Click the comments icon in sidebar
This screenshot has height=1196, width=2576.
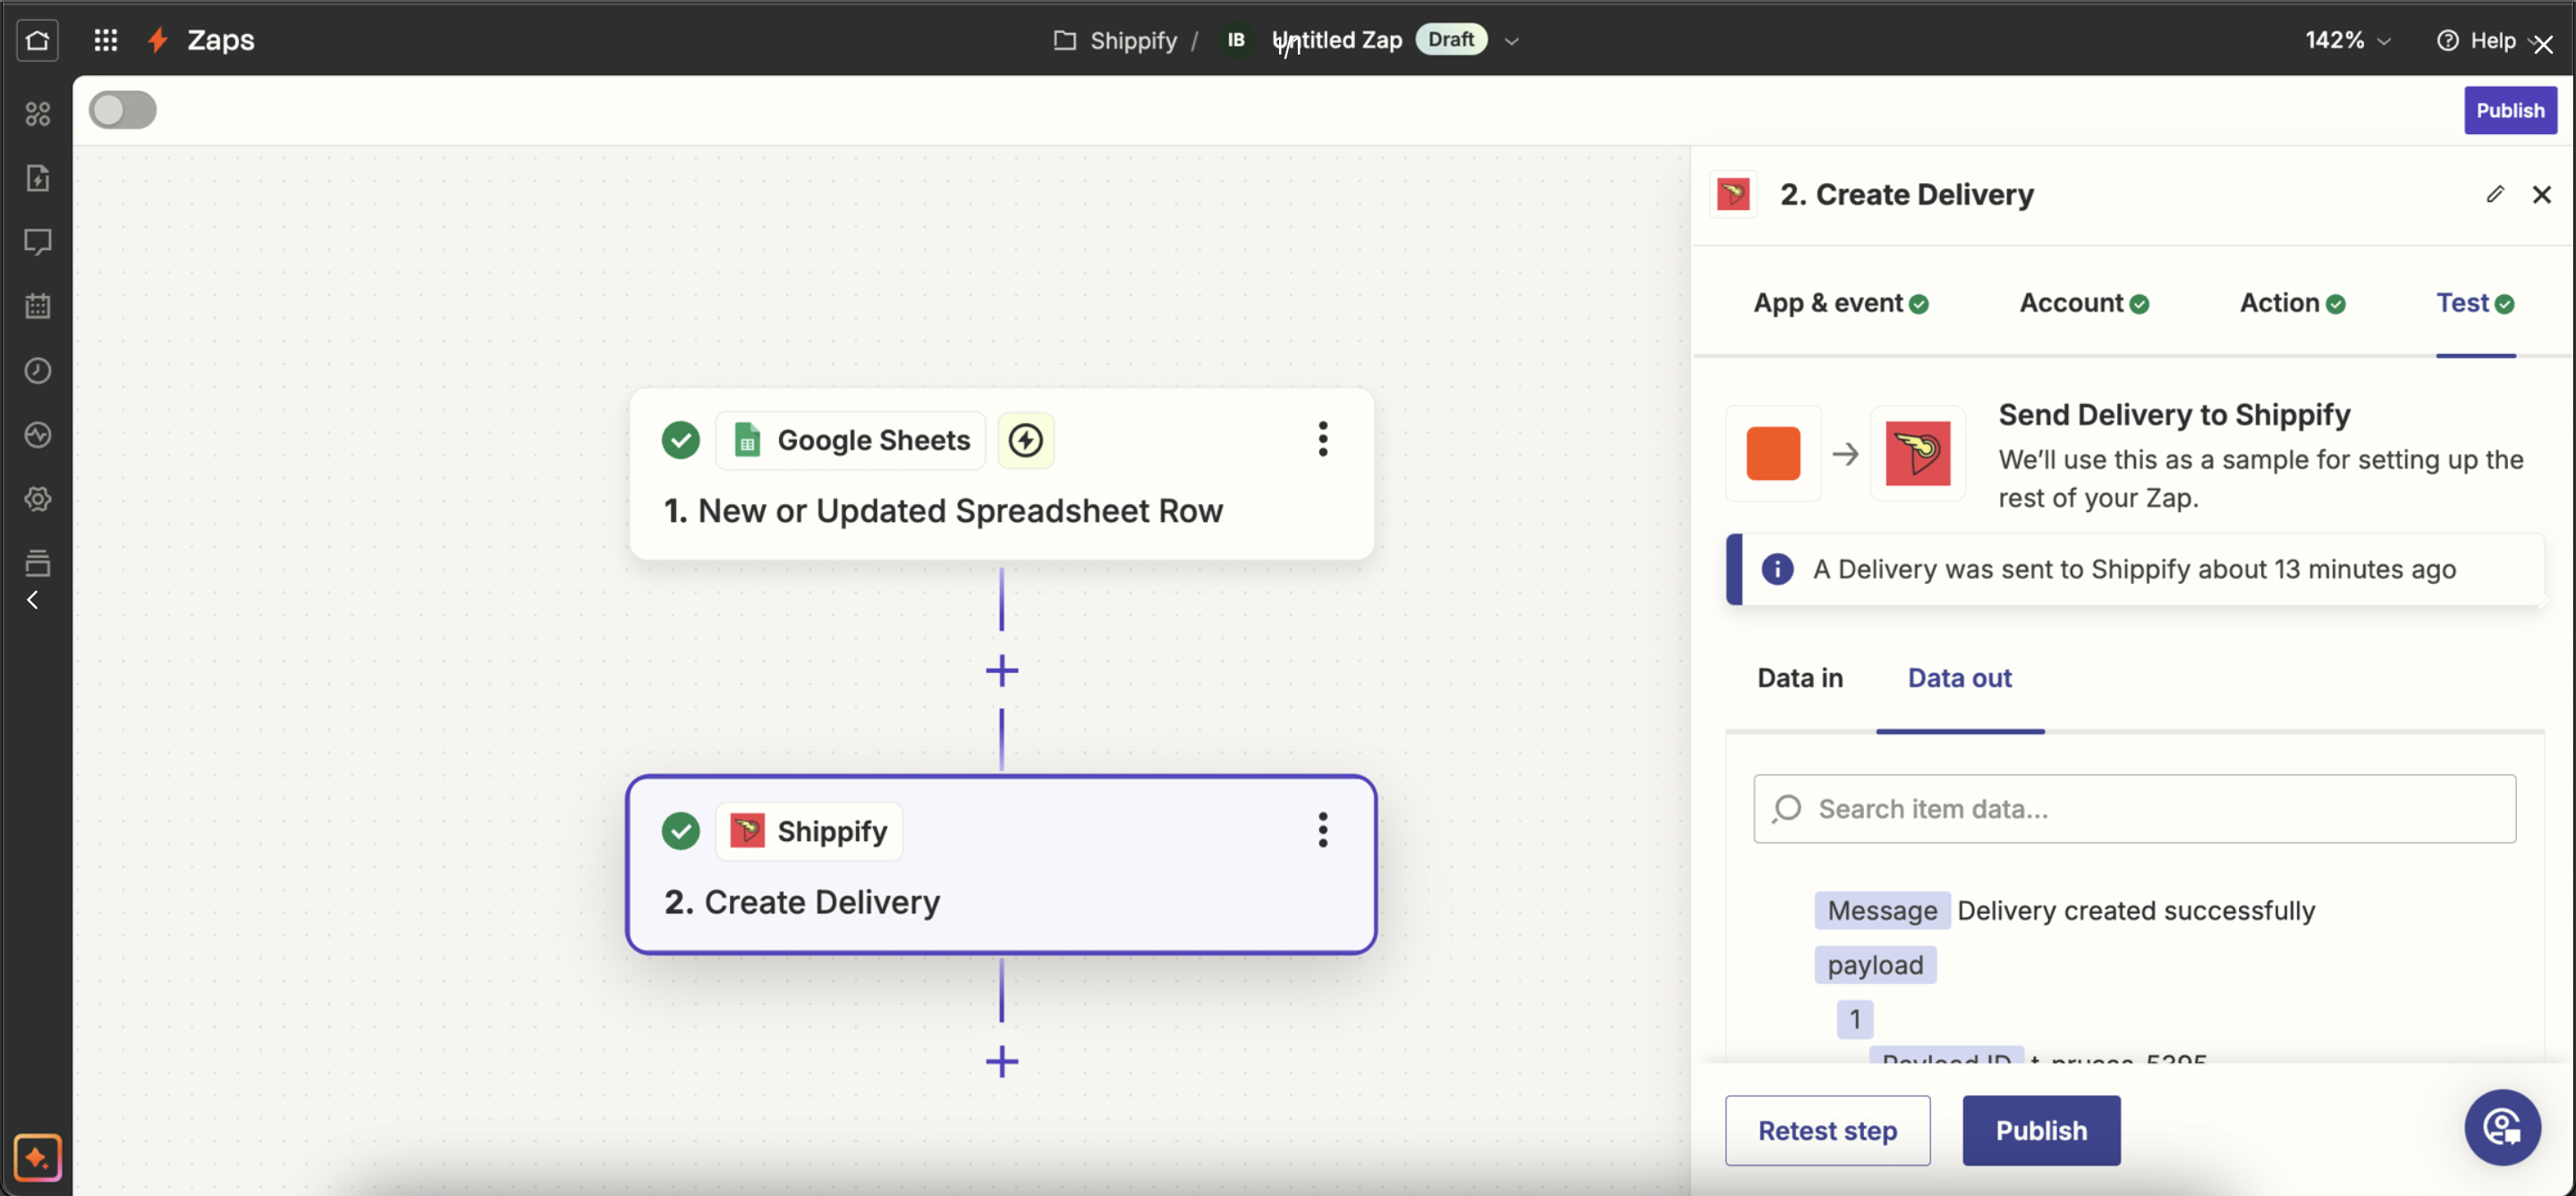click(37, 242)
